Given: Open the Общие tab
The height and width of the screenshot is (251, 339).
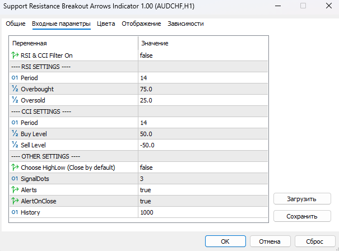Looking at the screenshot, I should pyautogui.click(x=16, y=24).
